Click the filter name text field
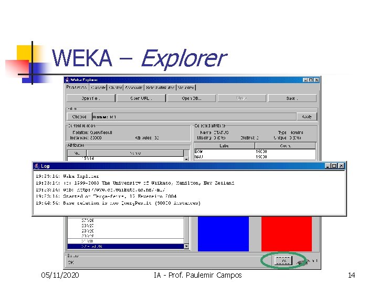This screenshot has width=378, height=284. [194, 117]
